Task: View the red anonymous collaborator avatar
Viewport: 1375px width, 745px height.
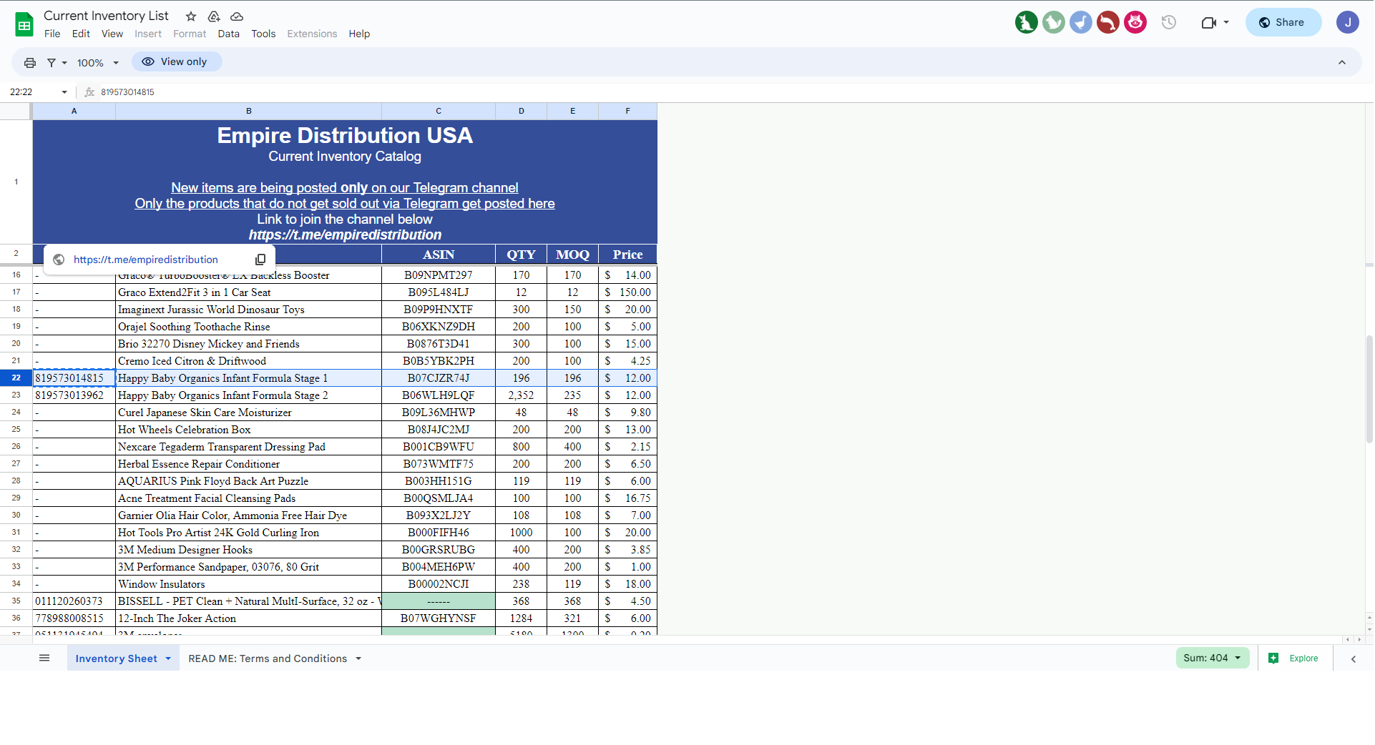Action: 1108,22
